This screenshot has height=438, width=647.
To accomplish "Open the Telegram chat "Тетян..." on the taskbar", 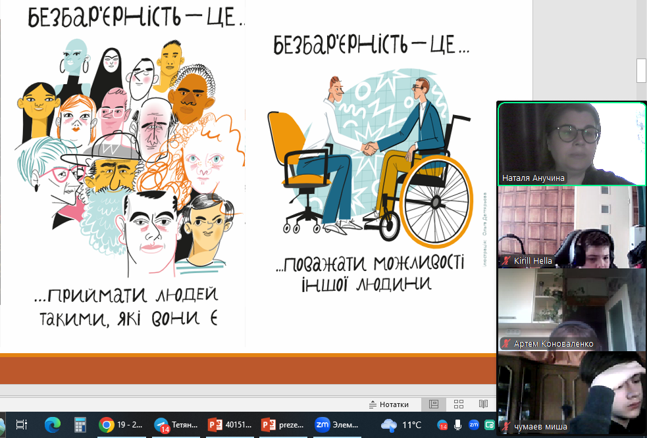I will pos(176,424).
